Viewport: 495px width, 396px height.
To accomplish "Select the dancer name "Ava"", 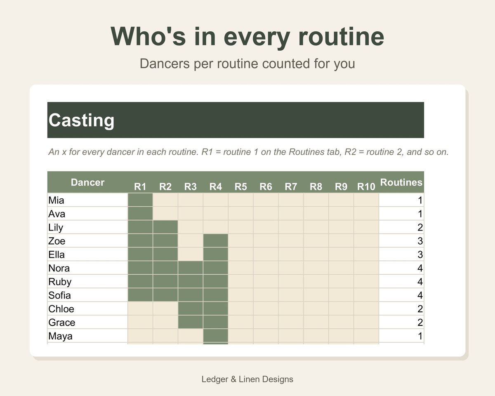I will click(57, 214).
